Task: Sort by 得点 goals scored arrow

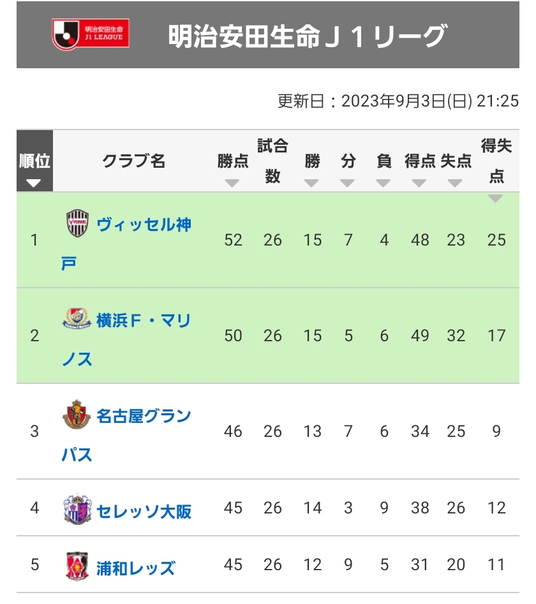Action: (x=420, y=184)
